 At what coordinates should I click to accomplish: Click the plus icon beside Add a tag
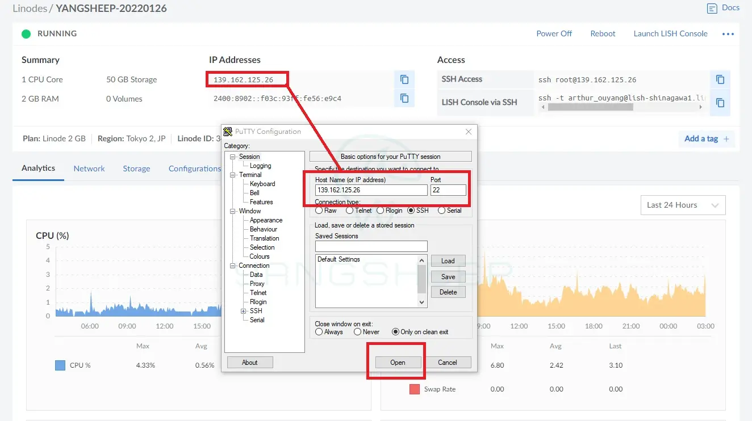tap(726, 139)
